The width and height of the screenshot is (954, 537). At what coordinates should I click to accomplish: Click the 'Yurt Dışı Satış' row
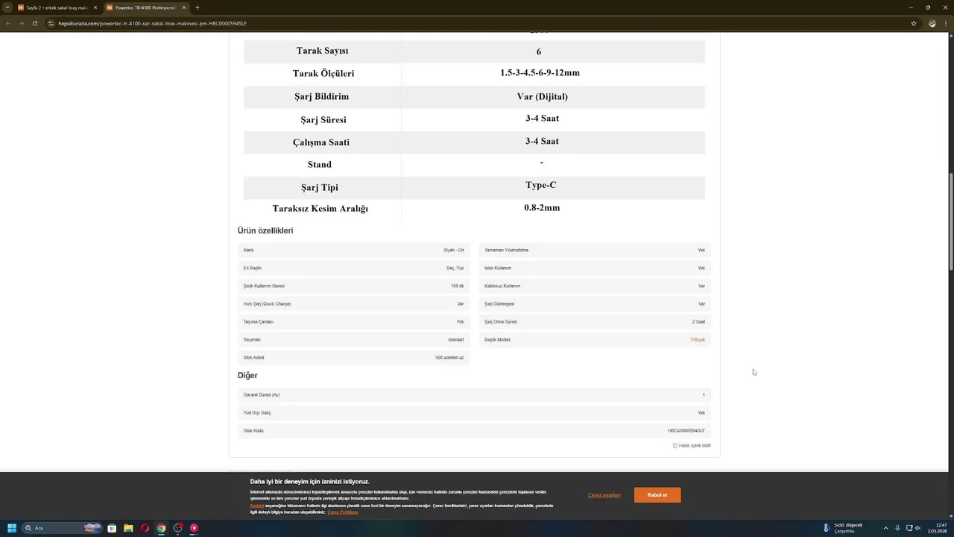click(474, 412)
